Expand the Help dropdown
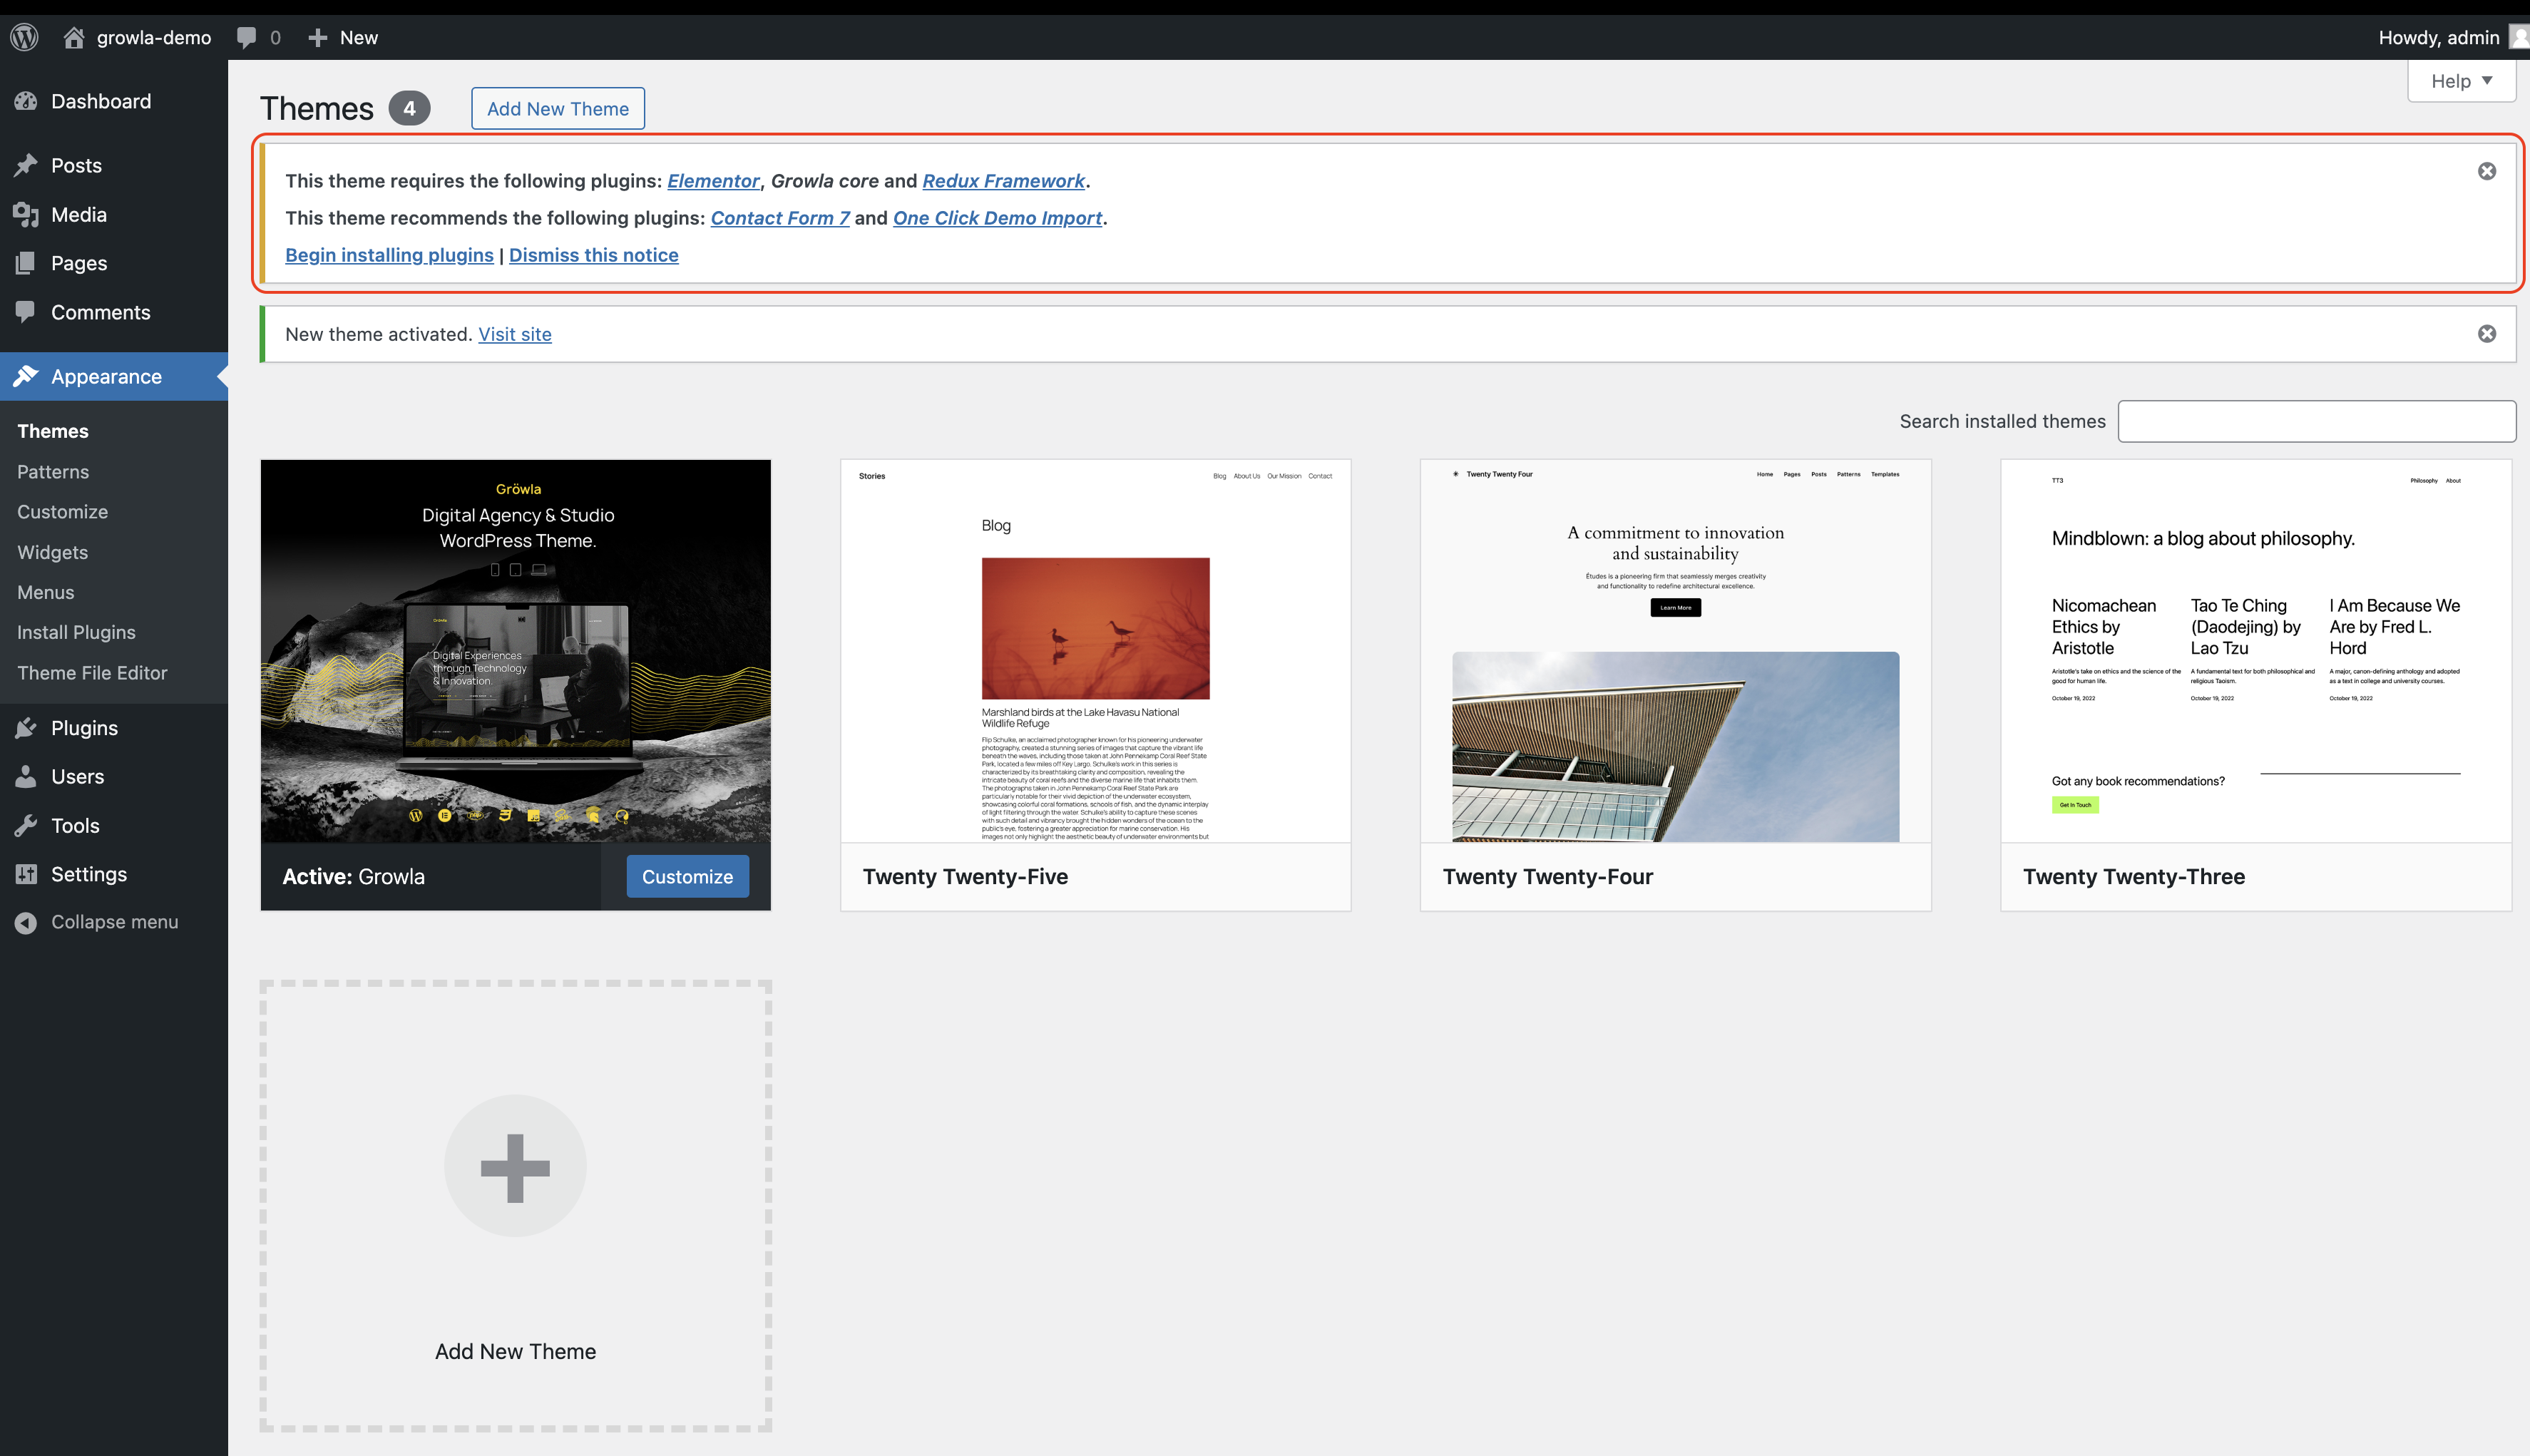The height and width of the screenshot is (1456, 2530). (2461, 81)
